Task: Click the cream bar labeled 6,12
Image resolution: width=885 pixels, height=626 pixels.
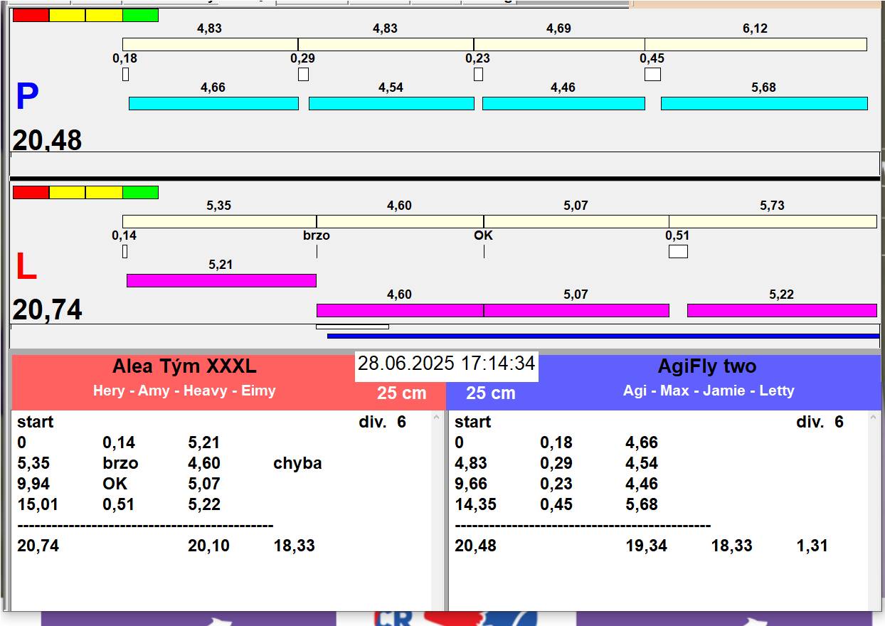Action: tap(756, 44)
